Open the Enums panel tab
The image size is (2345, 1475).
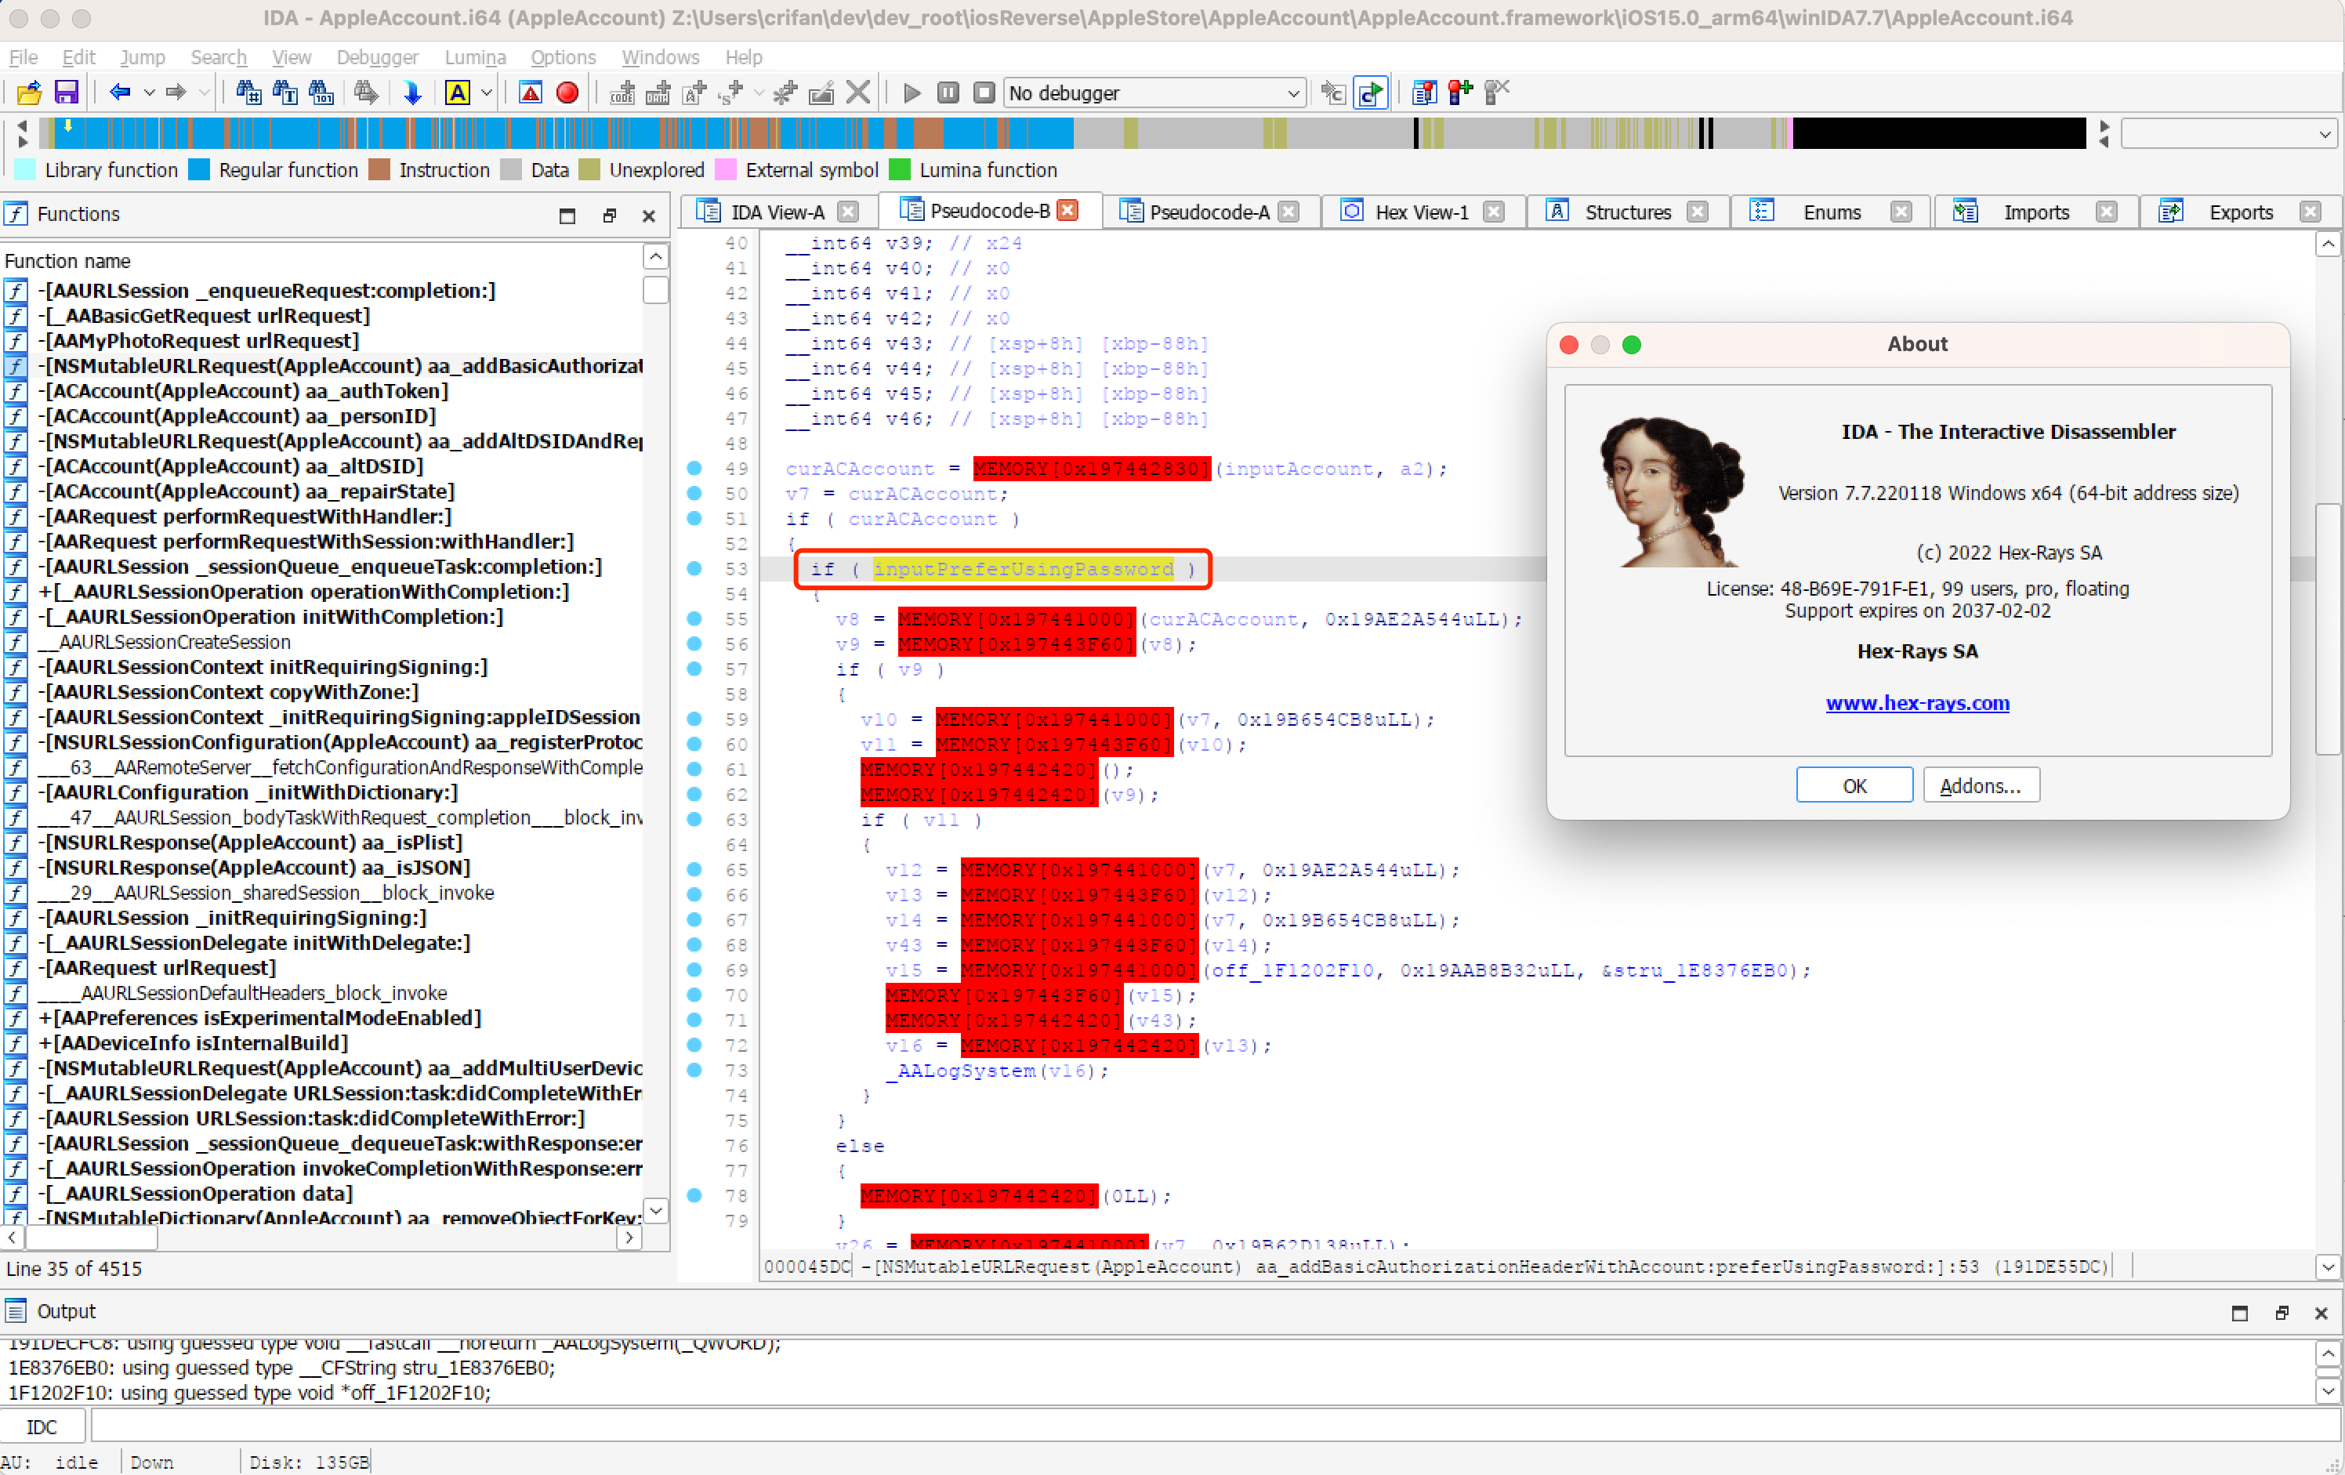click(1829, 212)
